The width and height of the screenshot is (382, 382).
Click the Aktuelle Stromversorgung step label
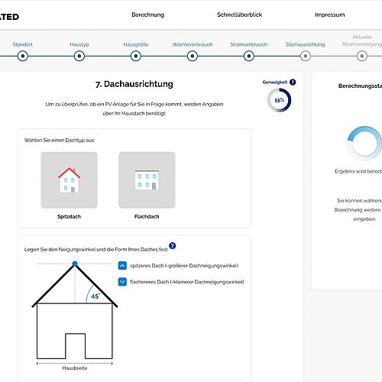(x=362, y=40)
